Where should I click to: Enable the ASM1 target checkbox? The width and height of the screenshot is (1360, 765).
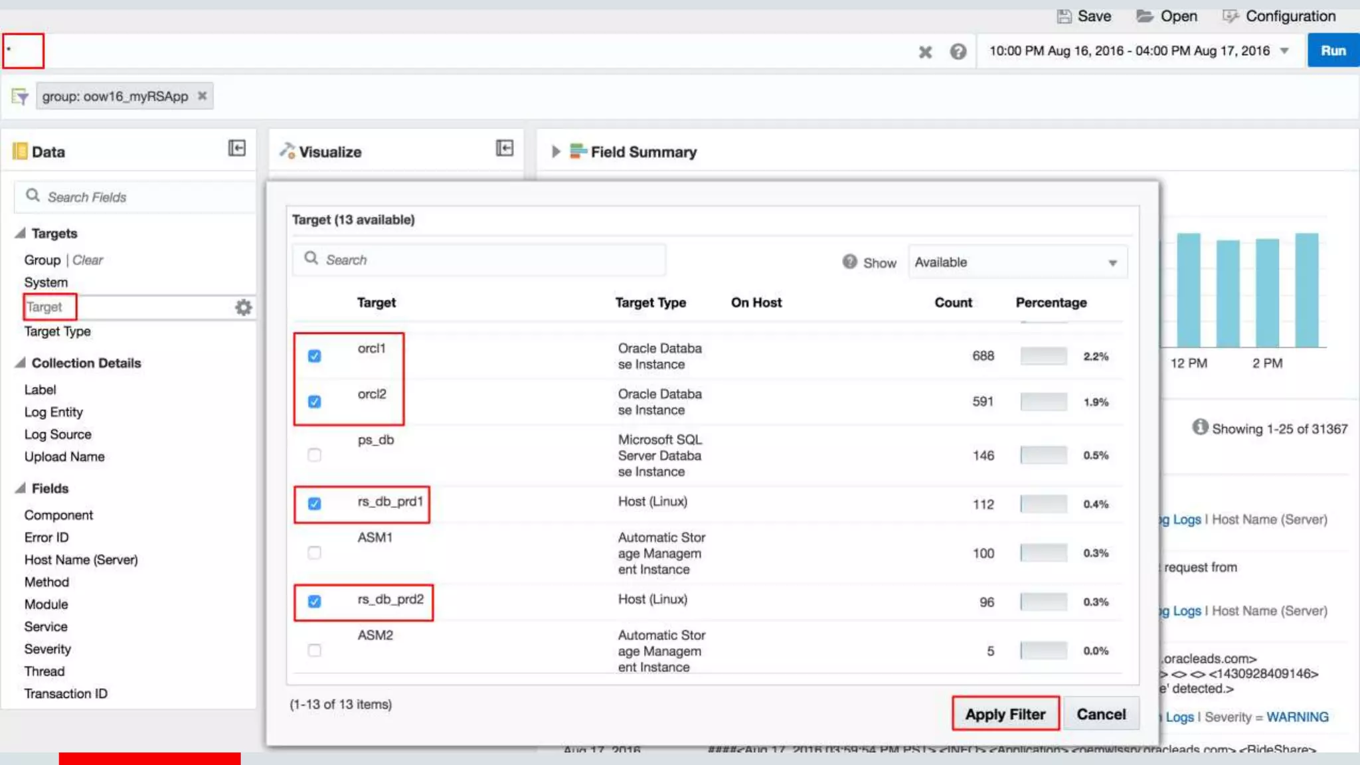click(x=315, y=553)
